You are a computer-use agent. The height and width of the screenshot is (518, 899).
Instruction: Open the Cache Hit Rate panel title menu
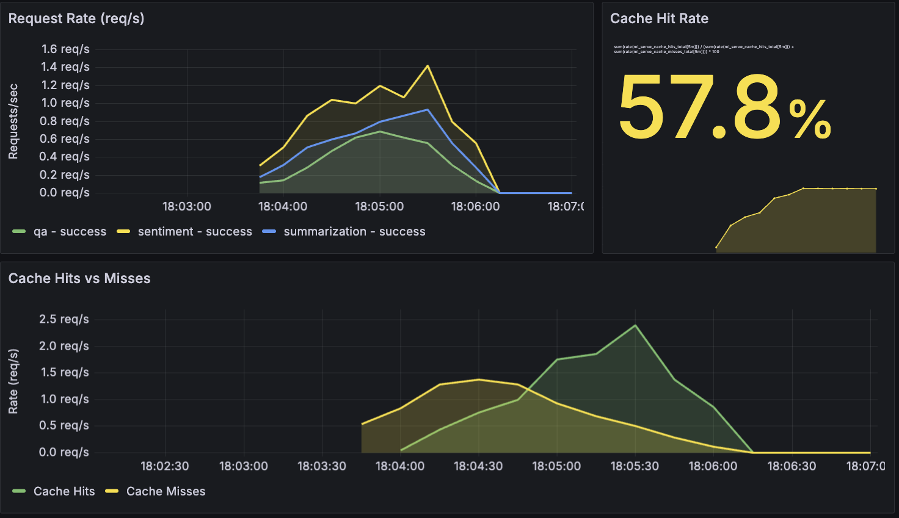coord(659,18)
